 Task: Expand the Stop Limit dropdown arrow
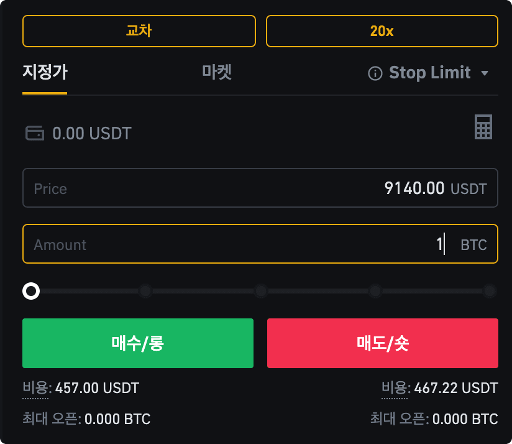click(485, 73)
